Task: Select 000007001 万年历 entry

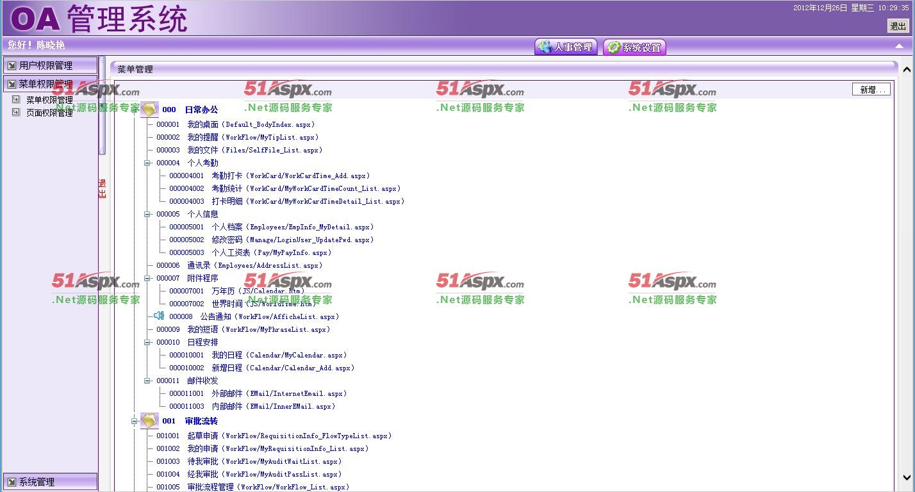Action: (x=237, y=291)
